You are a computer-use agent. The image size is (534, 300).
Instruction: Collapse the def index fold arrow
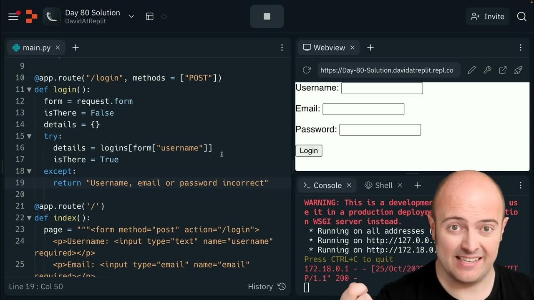[x=29, y=218]
